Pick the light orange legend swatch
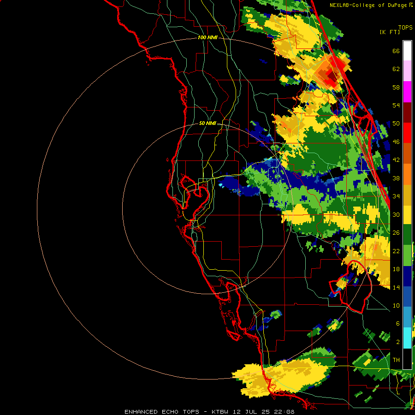The height and width of the screenshot is (415, 415). pos(407,174)
